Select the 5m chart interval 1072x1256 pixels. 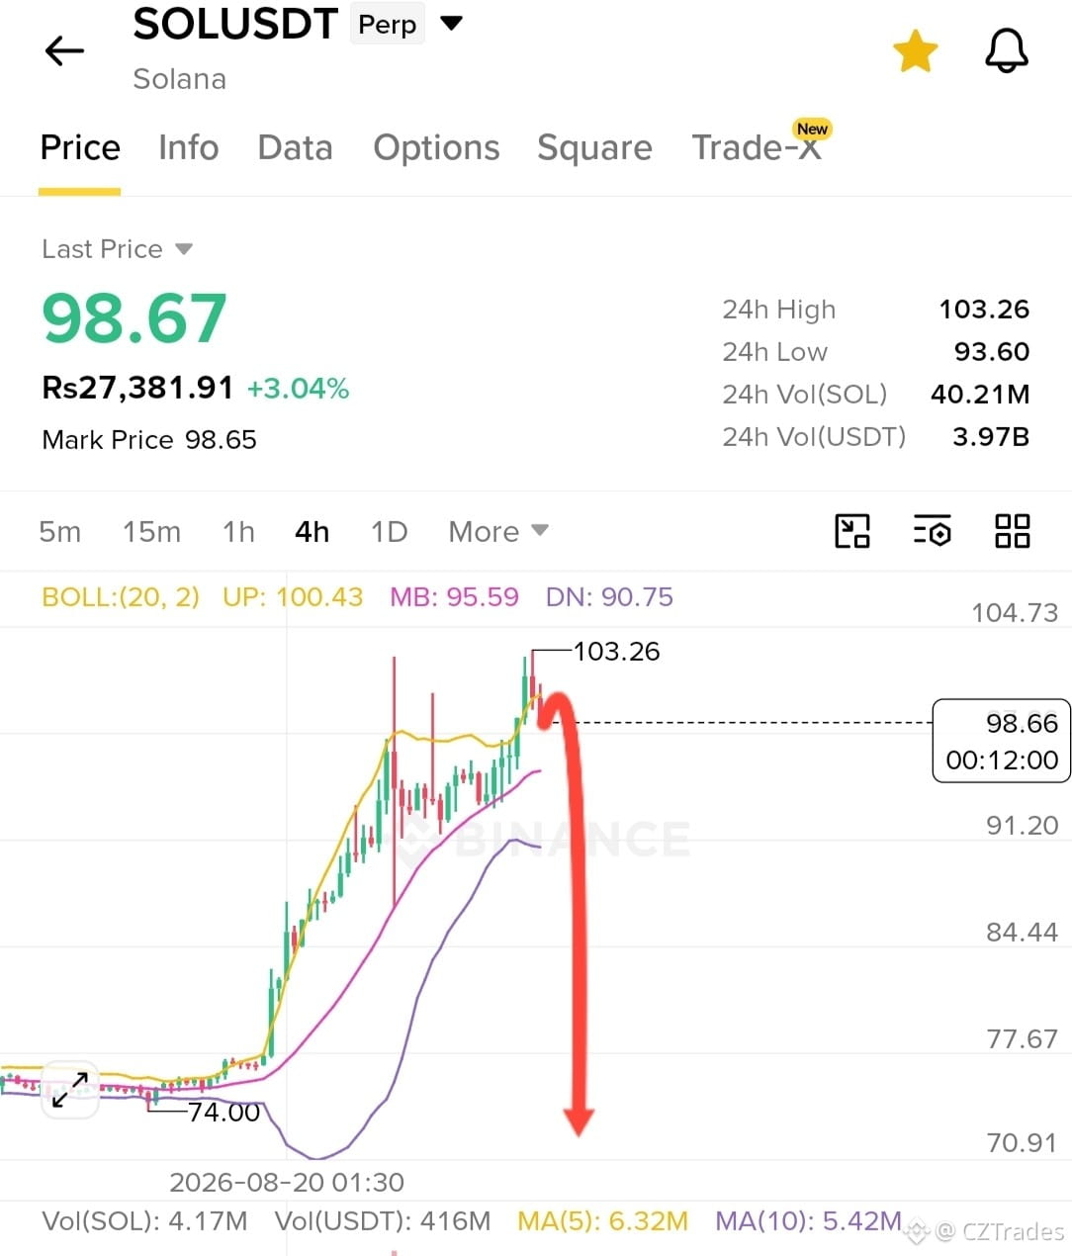pos(59,532)
